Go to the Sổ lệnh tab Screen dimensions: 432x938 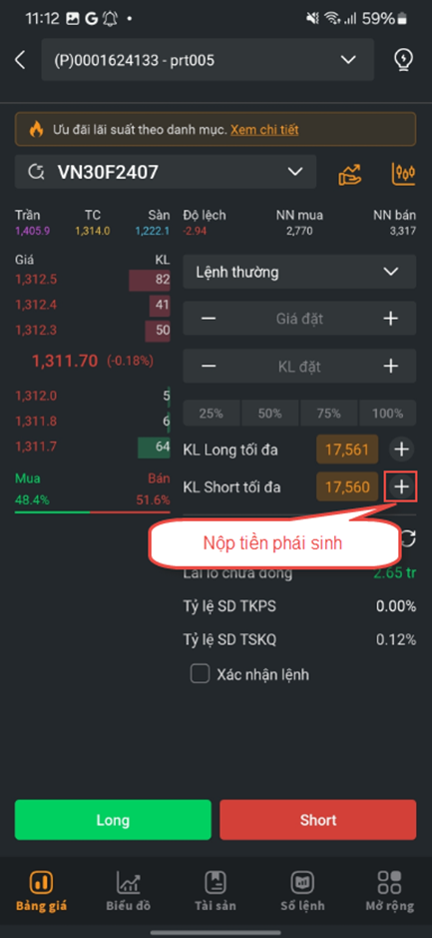click(301, 890)
